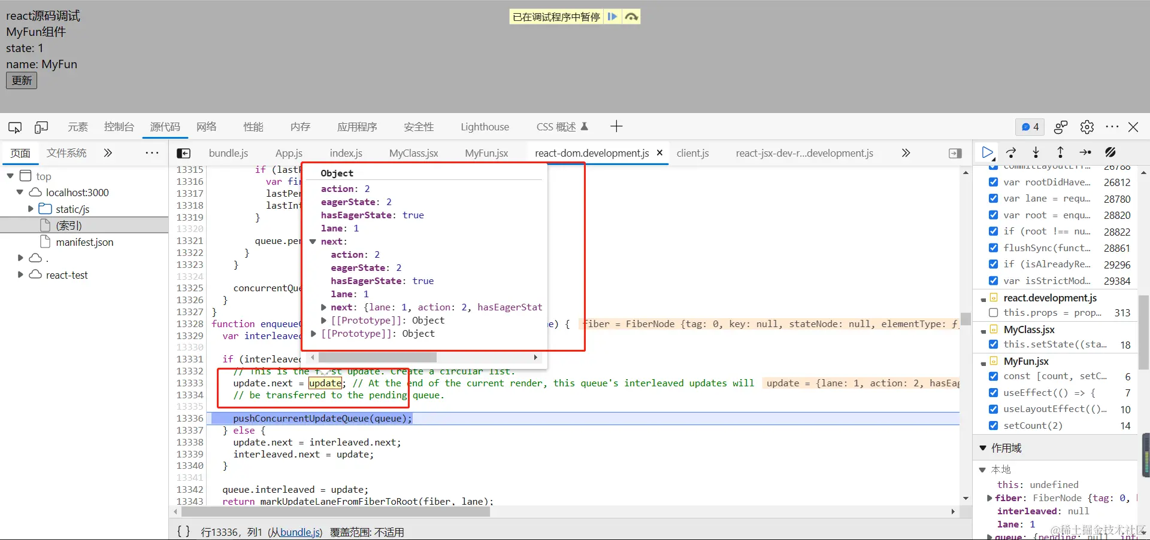
Task: Switch to the 控制台 Console tab
Action: [x=119, y=127]
